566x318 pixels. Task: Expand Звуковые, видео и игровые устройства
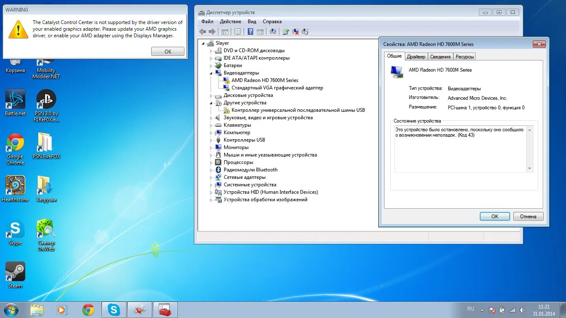[210, 118]
